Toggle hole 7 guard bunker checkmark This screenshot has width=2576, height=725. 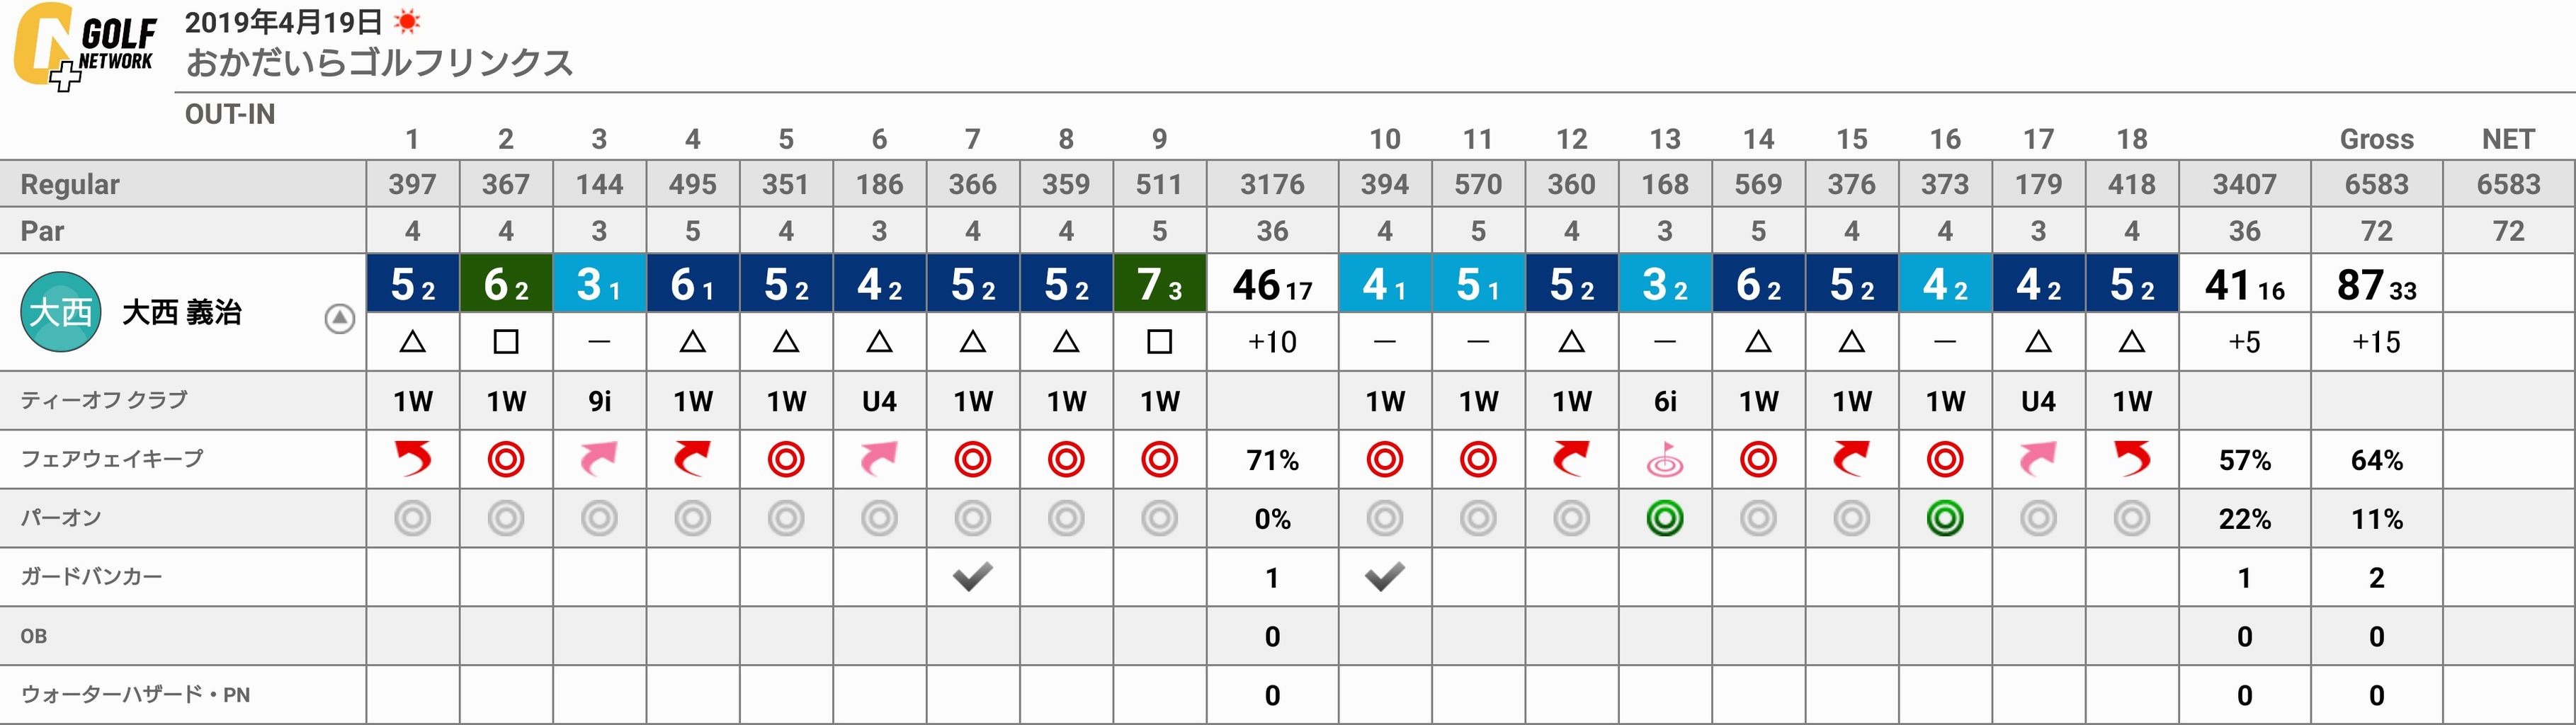[972, 576]
